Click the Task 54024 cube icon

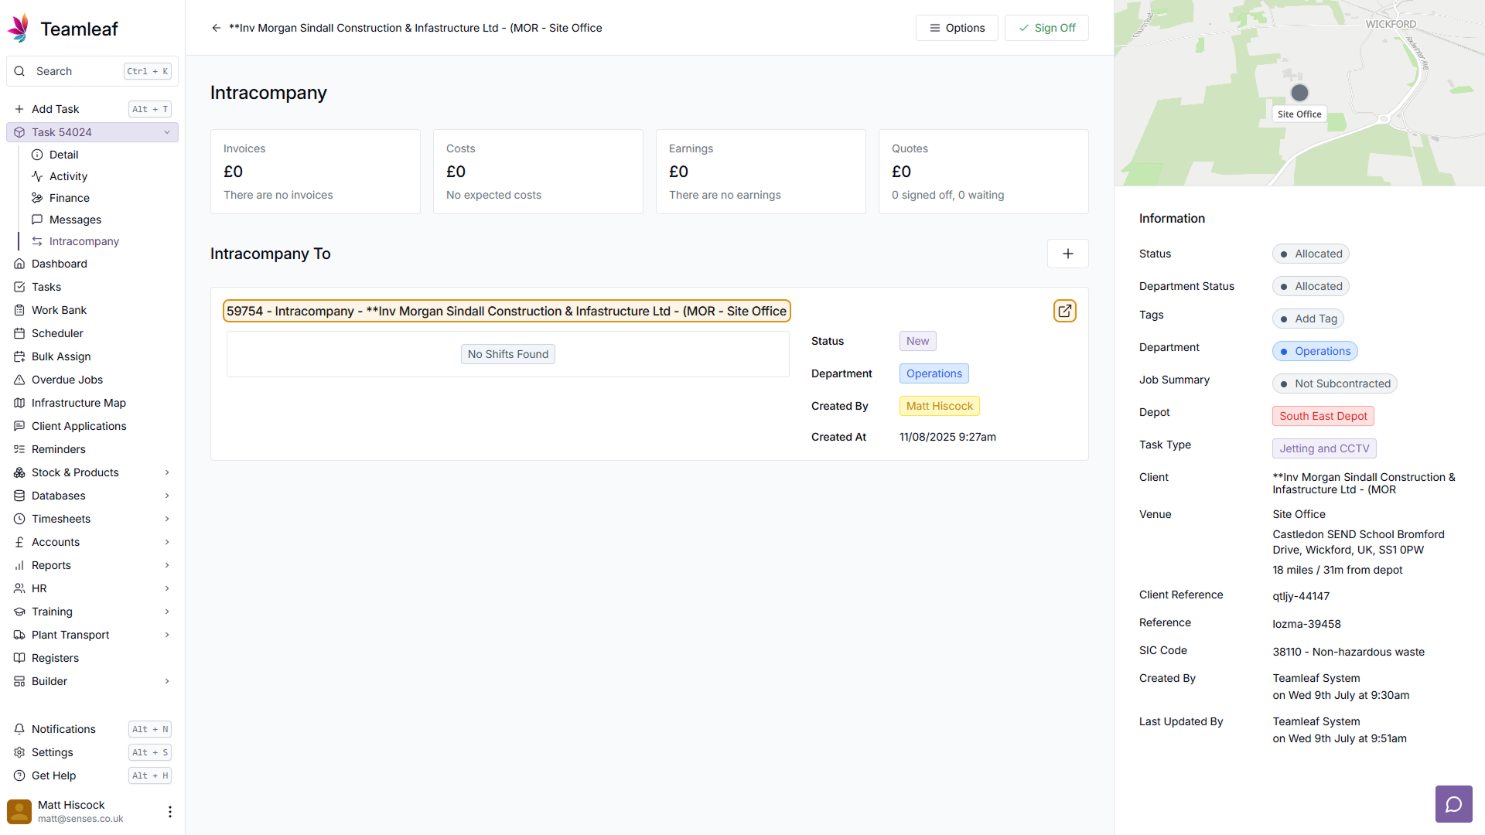(19, 132)
